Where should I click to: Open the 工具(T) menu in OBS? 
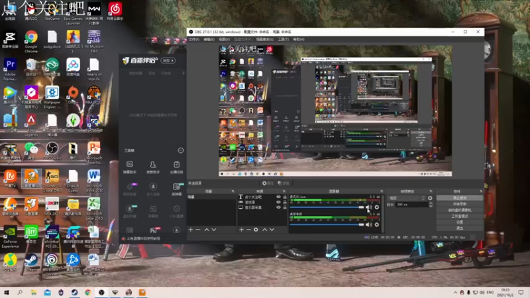click(x=284, y=40)
